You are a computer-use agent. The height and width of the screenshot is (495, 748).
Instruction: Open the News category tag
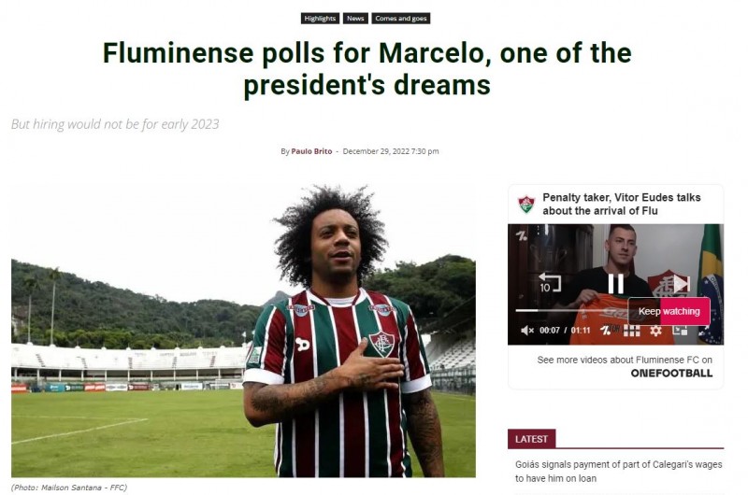click(355, 18)
